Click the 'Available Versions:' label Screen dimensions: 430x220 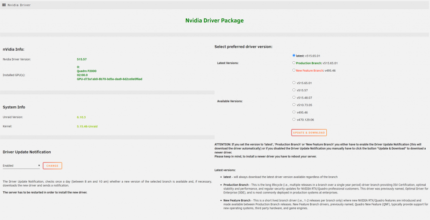click(x=230, y=101)
